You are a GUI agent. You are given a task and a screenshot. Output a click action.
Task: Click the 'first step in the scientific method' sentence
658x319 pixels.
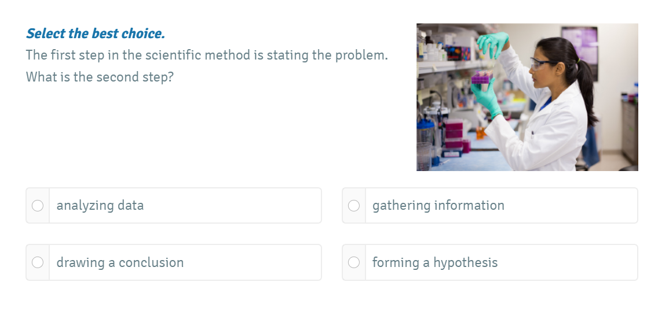[x=207, y=55]
